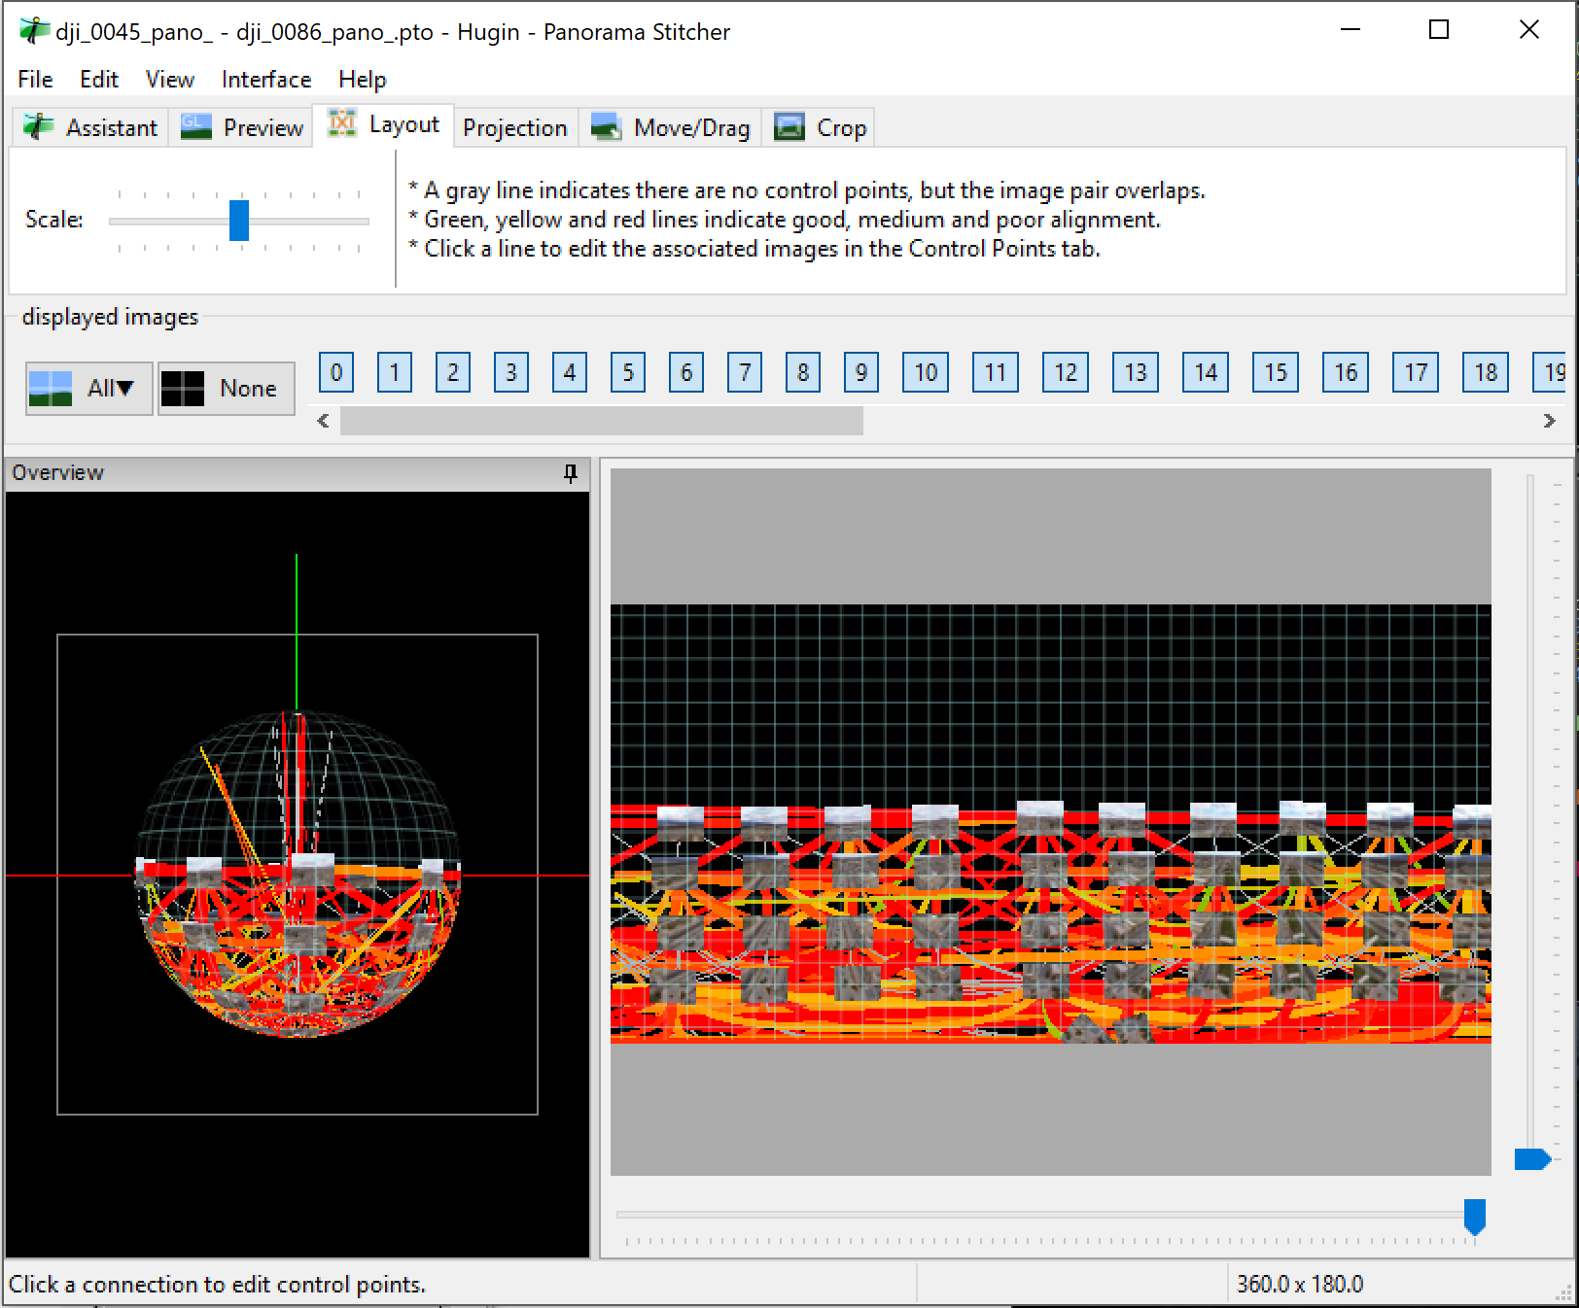Click the Crop tab icon
The image size is (1579, 1308).
[789, 127]
